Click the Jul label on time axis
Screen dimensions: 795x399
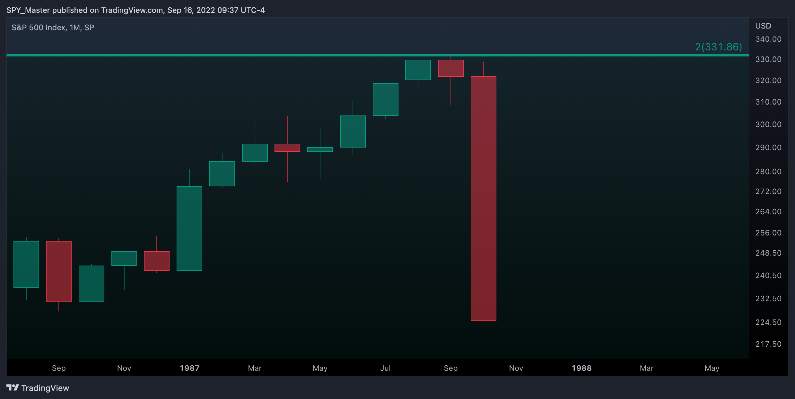pos(385,368)
